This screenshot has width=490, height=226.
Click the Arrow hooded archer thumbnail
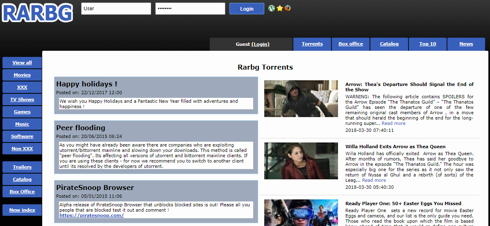[301, 99]
